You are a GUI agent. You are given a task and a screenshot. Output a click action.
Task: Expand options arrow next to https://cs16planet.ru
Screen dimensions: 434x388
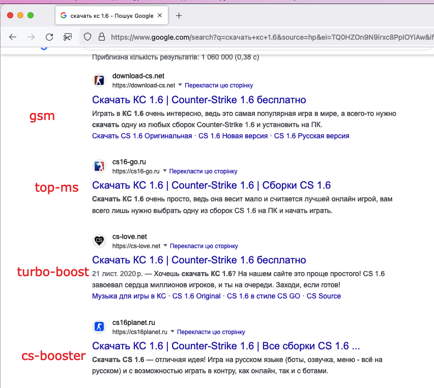tap(172, 332)
